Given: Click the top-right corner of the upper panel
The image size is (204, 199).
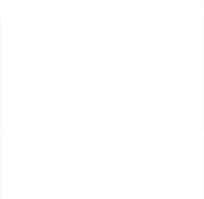Looking at the screenshot, I should tap(204, 15).
